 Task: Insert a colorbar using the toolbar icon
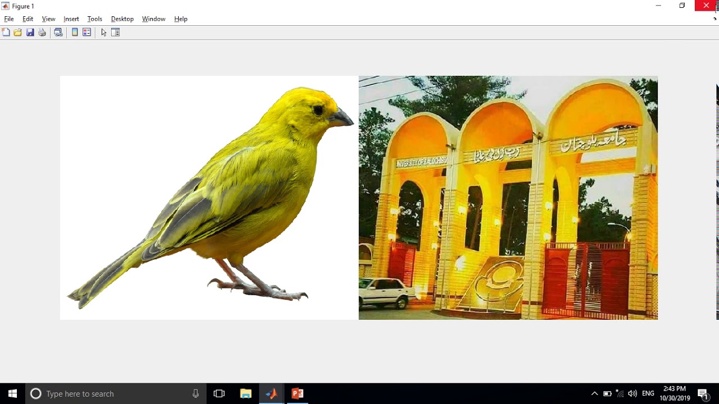[x=75, y=33]
